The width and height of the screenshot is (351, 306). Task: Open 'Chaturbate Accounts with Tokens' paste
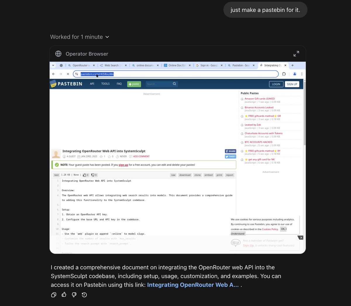(264, 133)
